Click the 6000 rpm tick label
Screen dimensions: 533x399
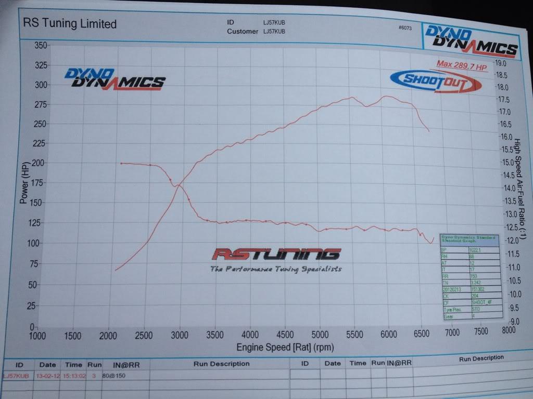[x=388, y=334]
